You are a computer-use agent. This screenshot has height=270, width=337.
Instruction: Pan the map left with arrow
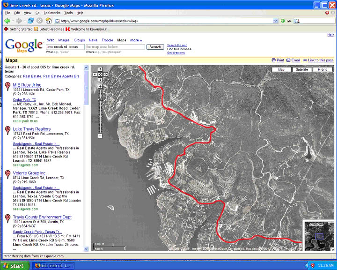pyautogui.click(x=95, y=75)
